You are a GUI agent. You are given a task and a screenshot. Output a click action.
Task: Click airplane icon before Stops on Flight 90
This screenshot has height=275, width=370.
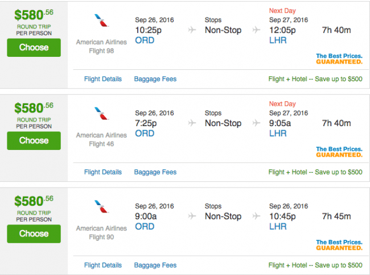[x=192, y=216]
